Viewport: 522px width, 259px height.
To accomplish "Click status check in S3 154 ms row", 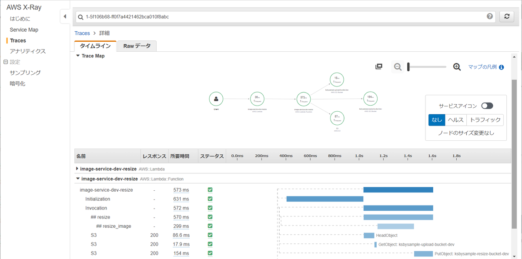I will click(210, 253).
